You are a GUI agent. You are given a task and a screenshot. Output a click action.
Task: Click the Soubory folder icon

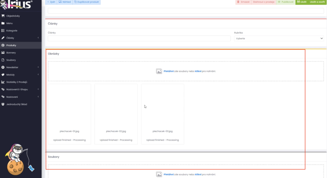pyautogui.click(x=3, y=60)
